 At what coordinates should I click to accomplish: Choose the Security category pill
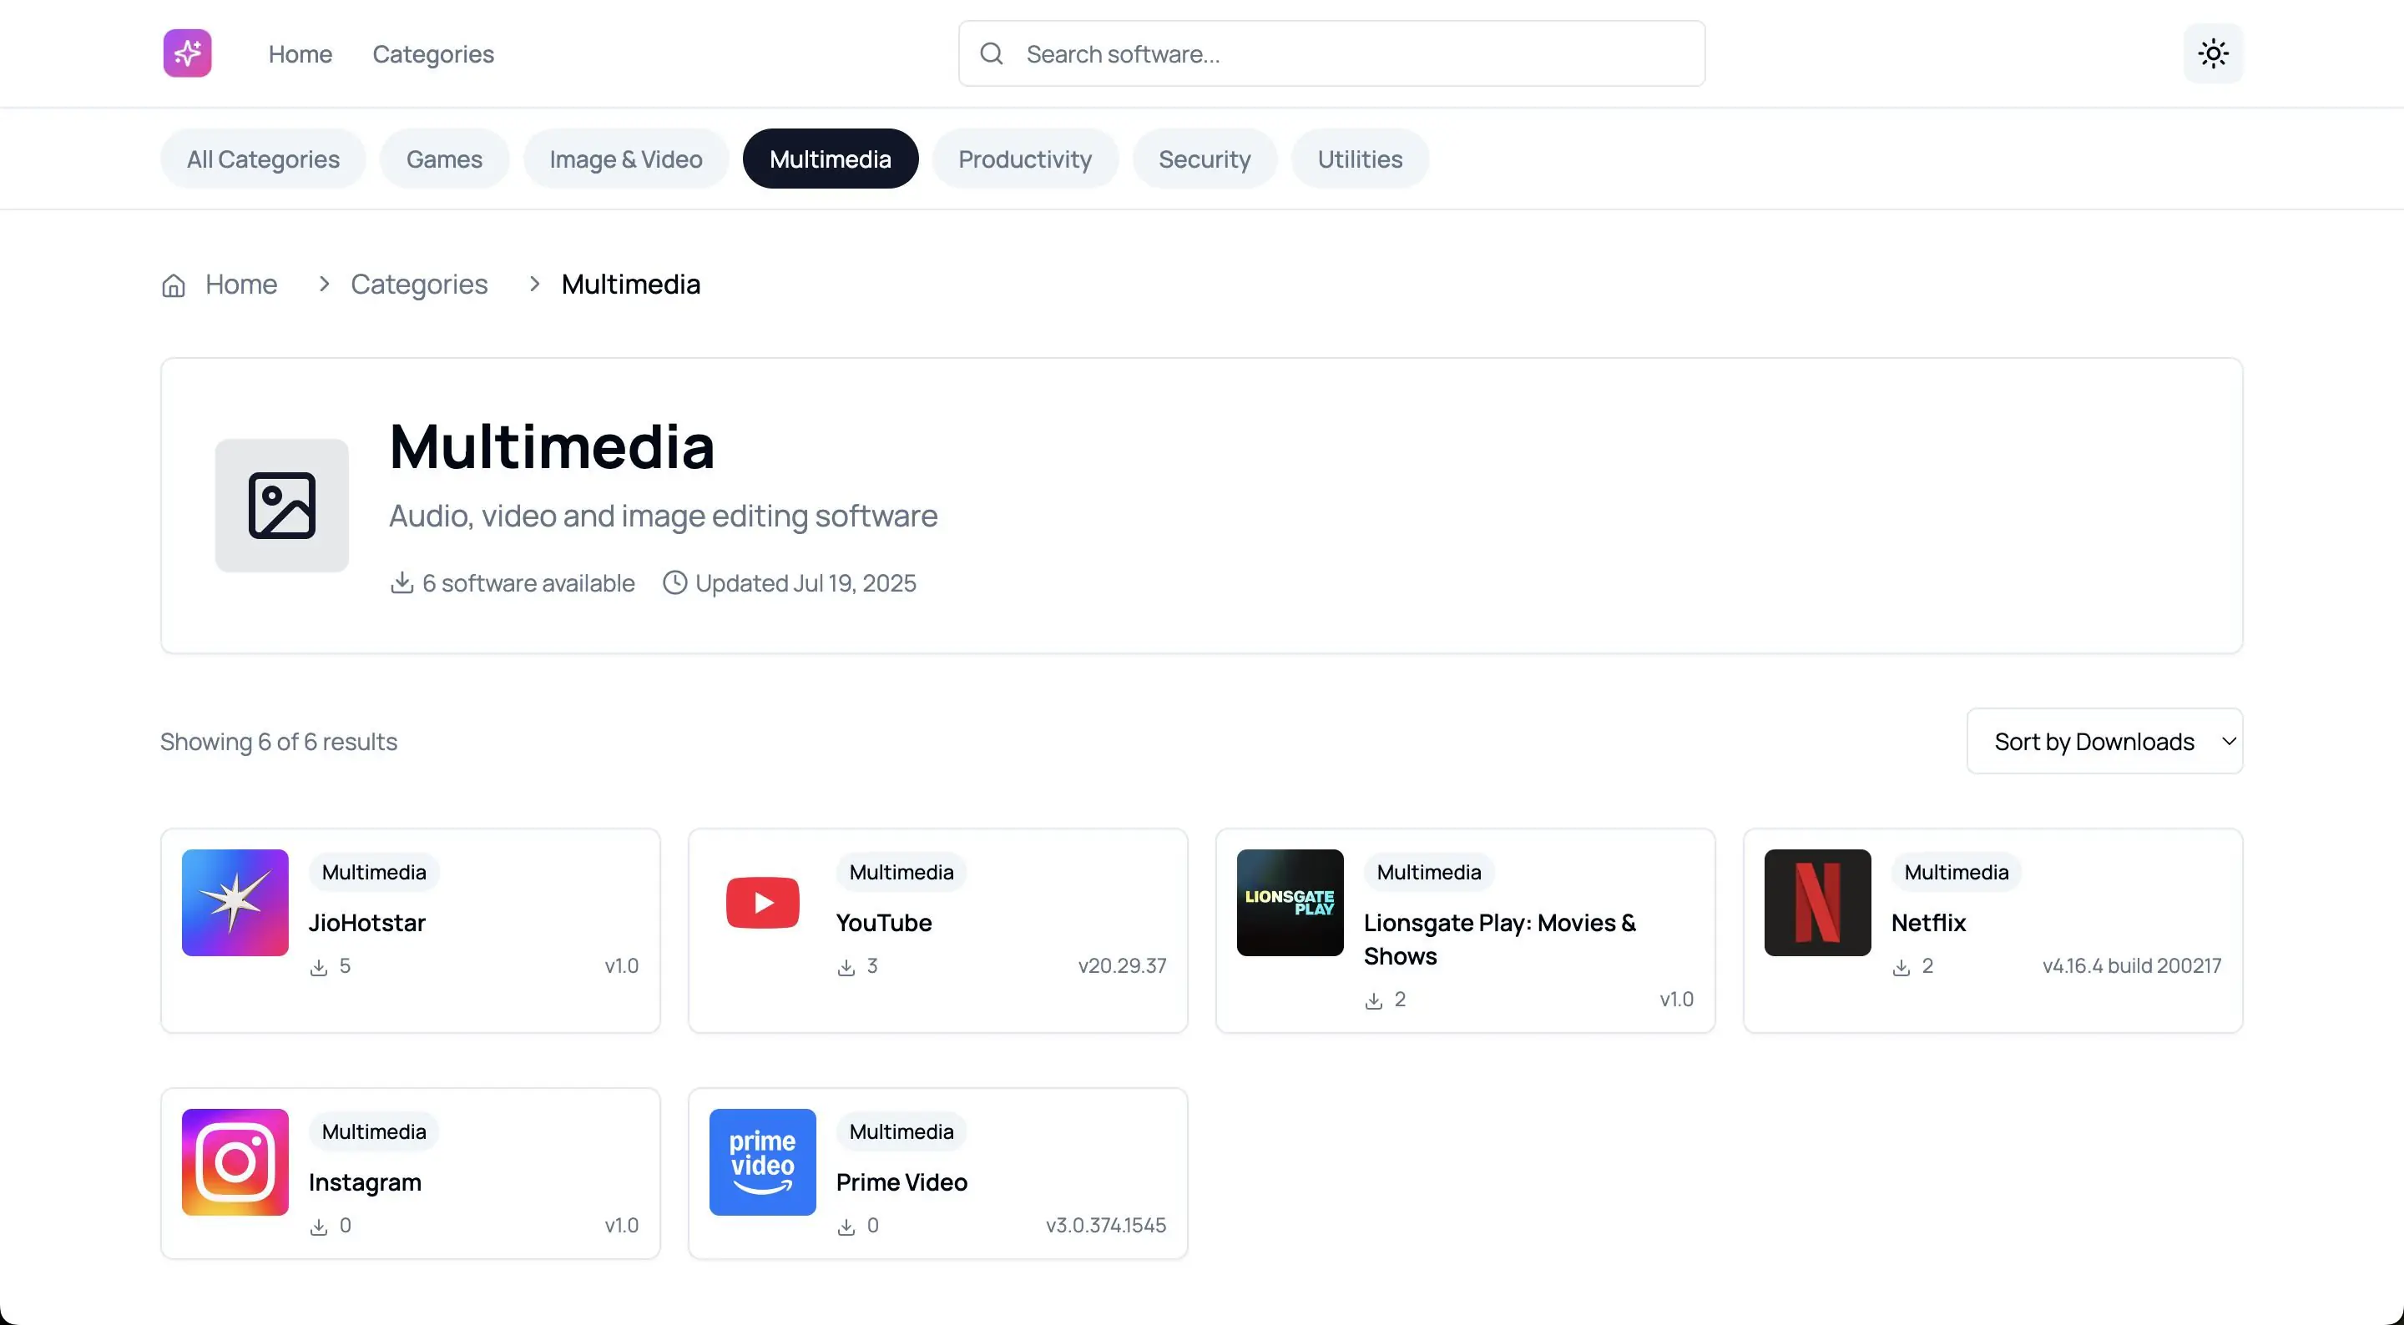pyautogui.click(x=1204, y=159)
